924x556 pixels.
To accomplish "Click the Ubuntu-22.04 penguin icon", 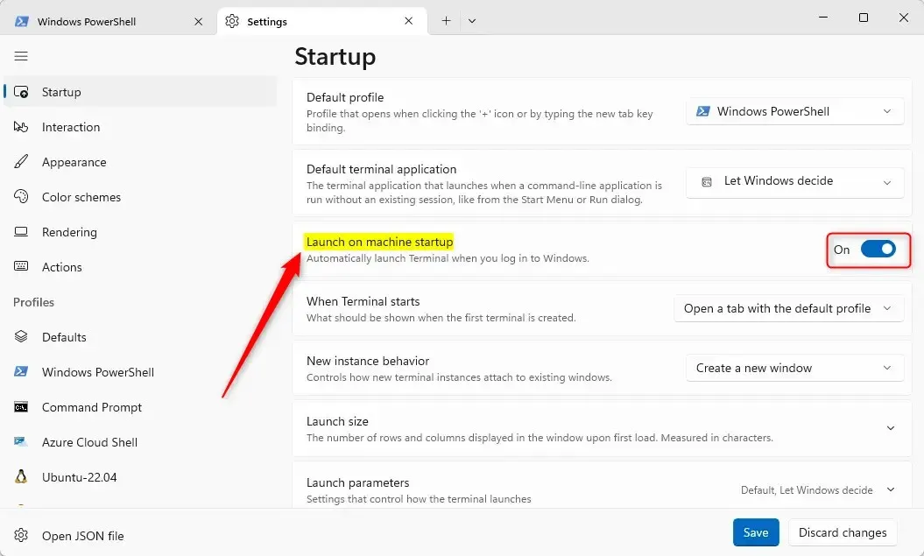I will click(x=22, y=477).
